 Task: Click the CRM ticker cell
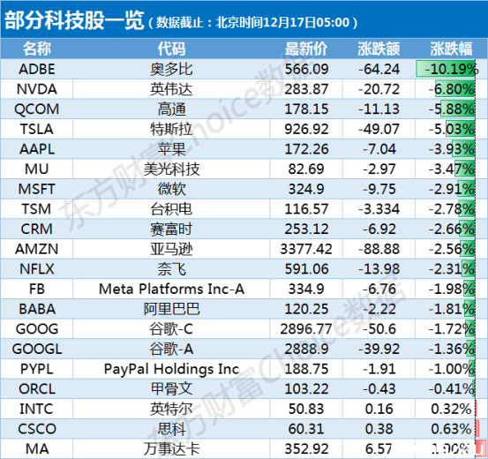click(37, 229)
